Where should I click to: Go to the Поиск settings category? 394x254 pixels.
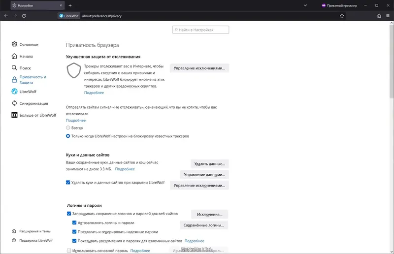(x=25, y=68)
